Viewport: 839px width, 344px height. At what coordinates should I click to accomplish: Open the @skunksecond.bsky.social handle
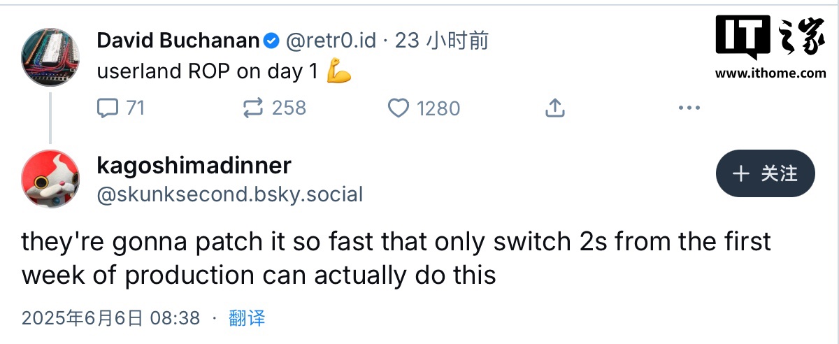pos(229,194)
